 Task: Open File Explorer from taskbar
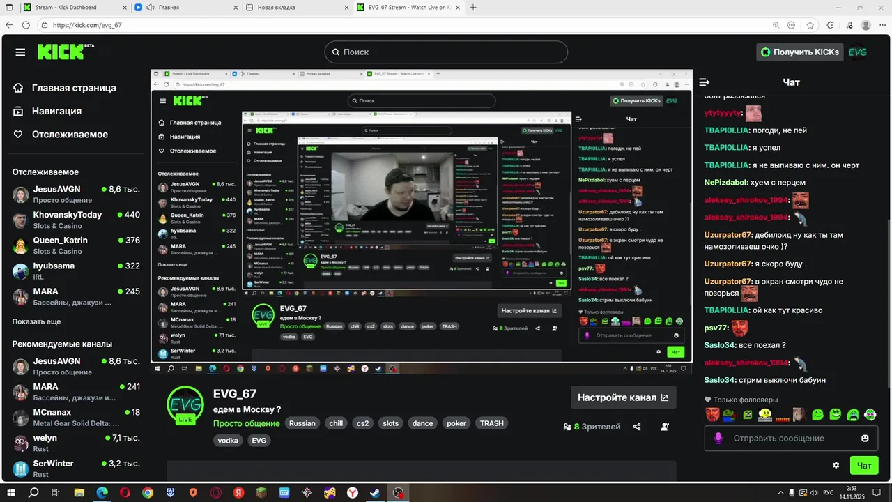[x=79, y=492]
